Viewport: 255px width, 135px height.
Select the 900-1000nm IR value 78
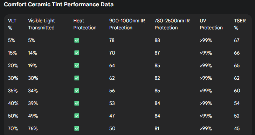(x=112, y=40)
